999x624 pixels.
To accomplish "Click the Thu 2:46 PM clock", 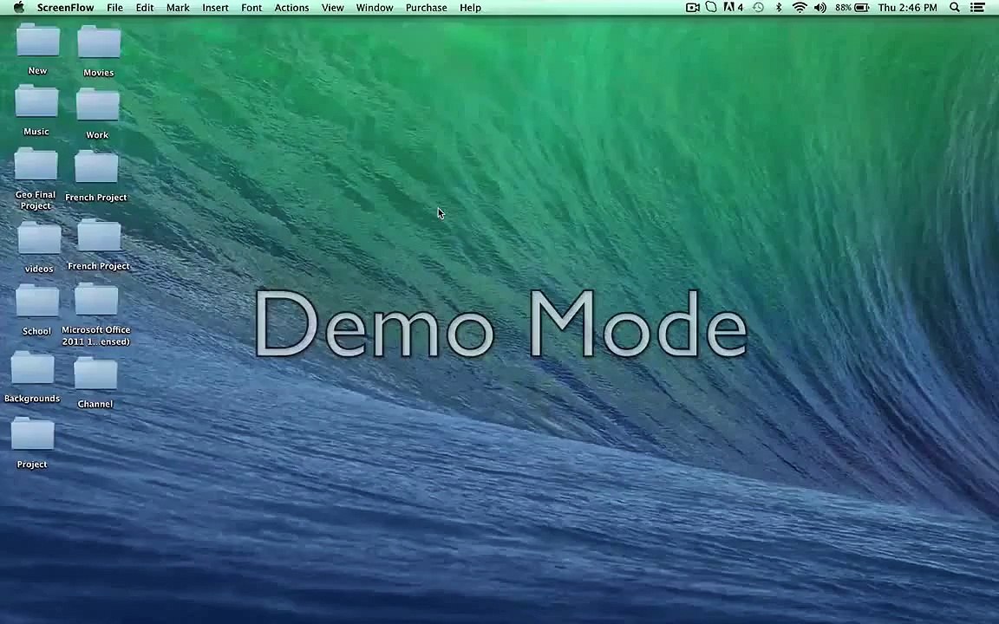I will pos(907,8).
